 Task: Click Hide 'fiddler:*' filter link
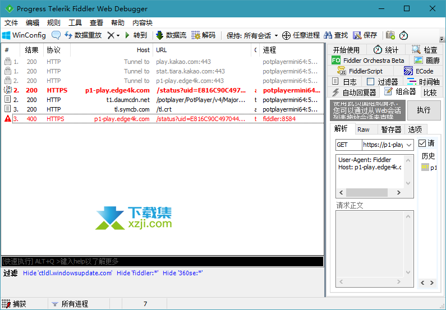(x=137, y=273)
